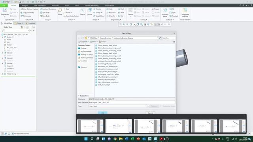Image resolution: width=253 pixels, height=142 pixels.
Task: Open the Type dropdown
Action: [148, 106]
